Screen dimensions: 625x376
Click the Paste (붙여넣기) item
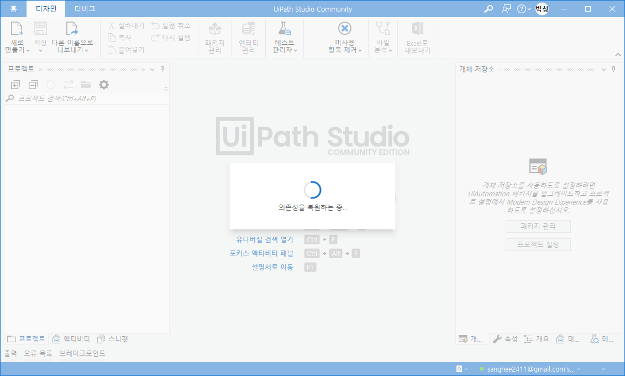tap(127, 50)
